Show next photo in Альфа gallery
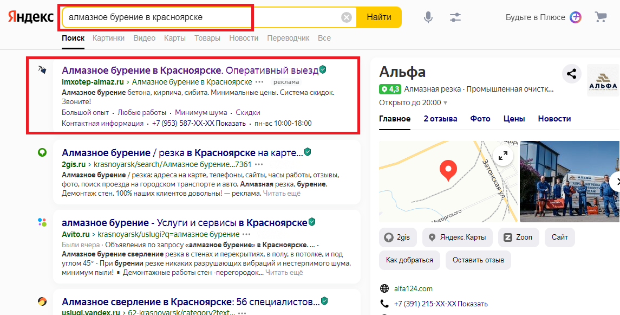The height and width of the screenshot is (315, 620). point(616,182)
